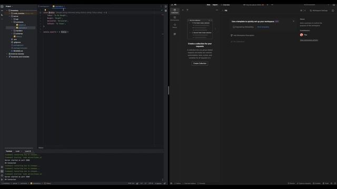Image resolution: width=337 pixels, height=189 pixels.
Task: Open the View templates link
Action: [263, 27]
